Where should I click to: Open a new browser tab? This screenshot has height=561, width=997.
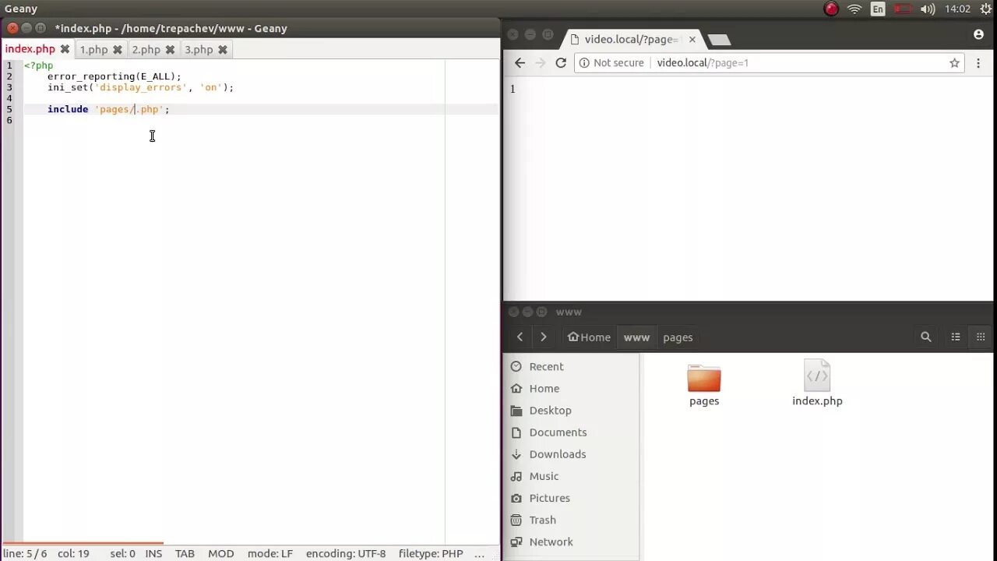tap(719, 39)
